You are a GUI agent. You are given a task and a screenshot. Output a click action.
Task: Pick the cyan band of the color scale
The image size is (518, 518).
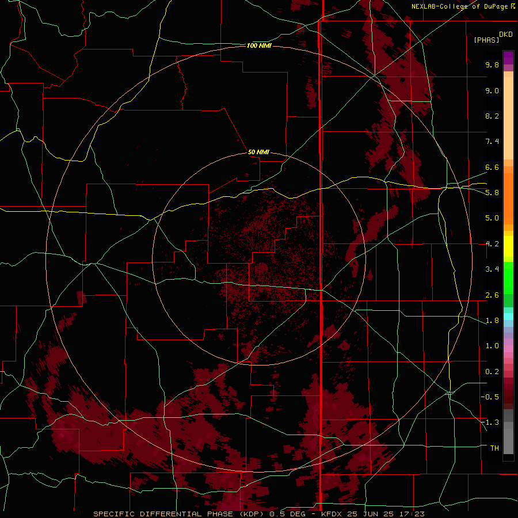coord(508,317)
